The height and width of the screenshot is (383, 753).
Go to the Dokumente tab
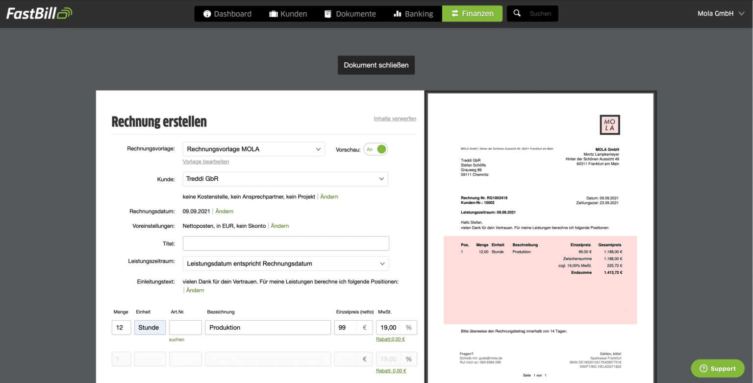coord(350,14)
